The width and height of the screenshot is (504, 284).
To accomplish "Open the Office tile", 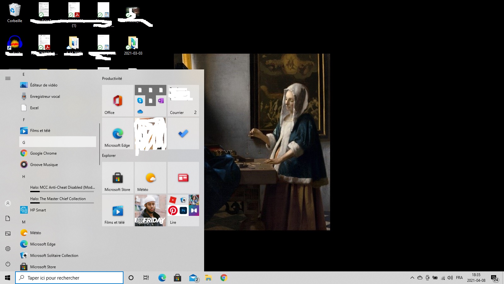I will pos(118,101).
